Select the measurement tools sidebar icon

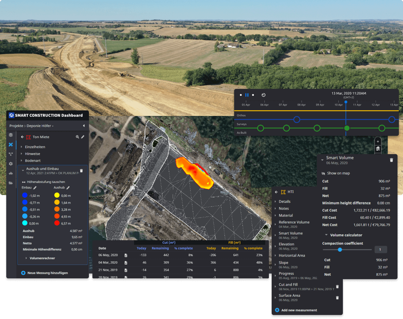(11, 145)
